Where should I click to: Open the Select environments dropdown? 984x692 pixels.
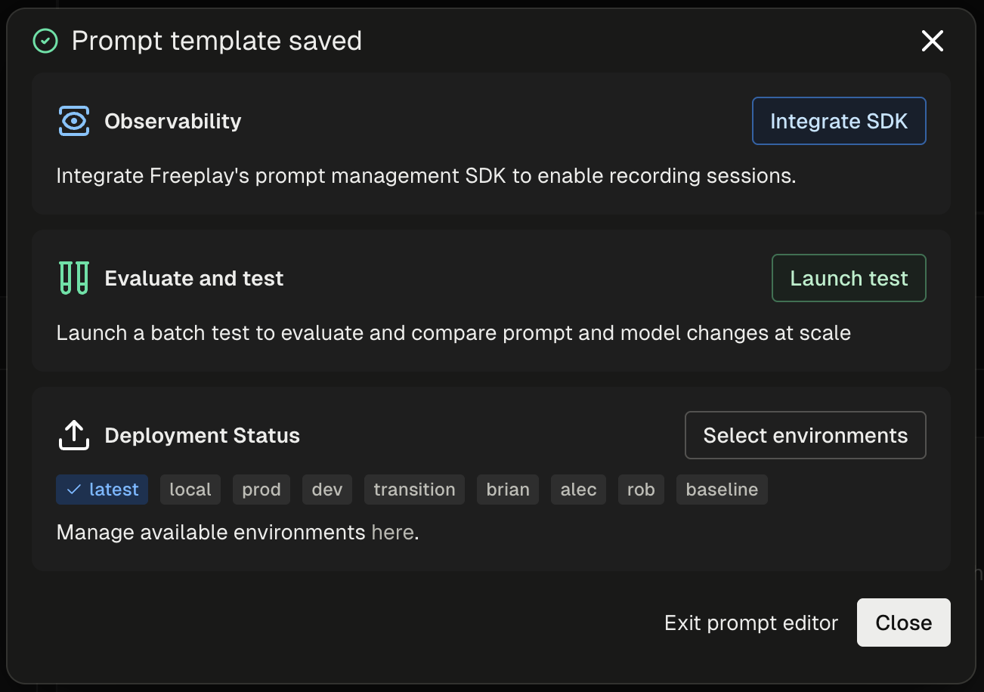[x=805, y=435]
